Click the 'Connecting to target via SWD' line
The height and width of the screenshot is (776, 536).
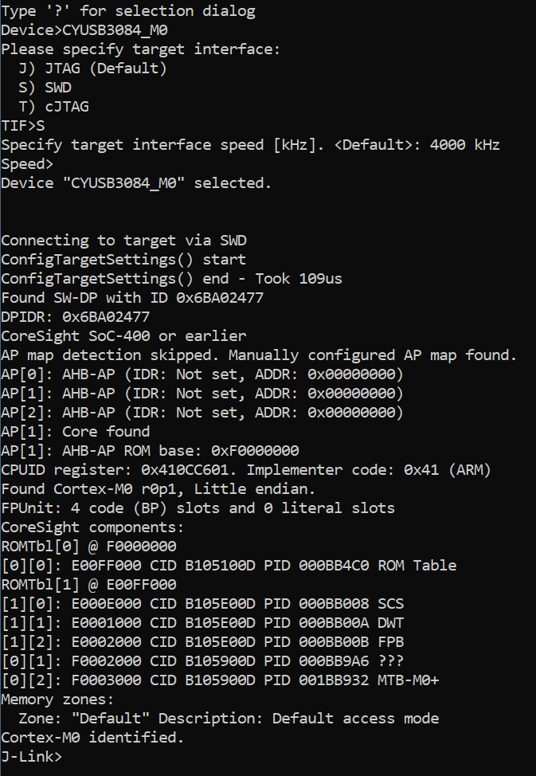click(x=123, y=241)
